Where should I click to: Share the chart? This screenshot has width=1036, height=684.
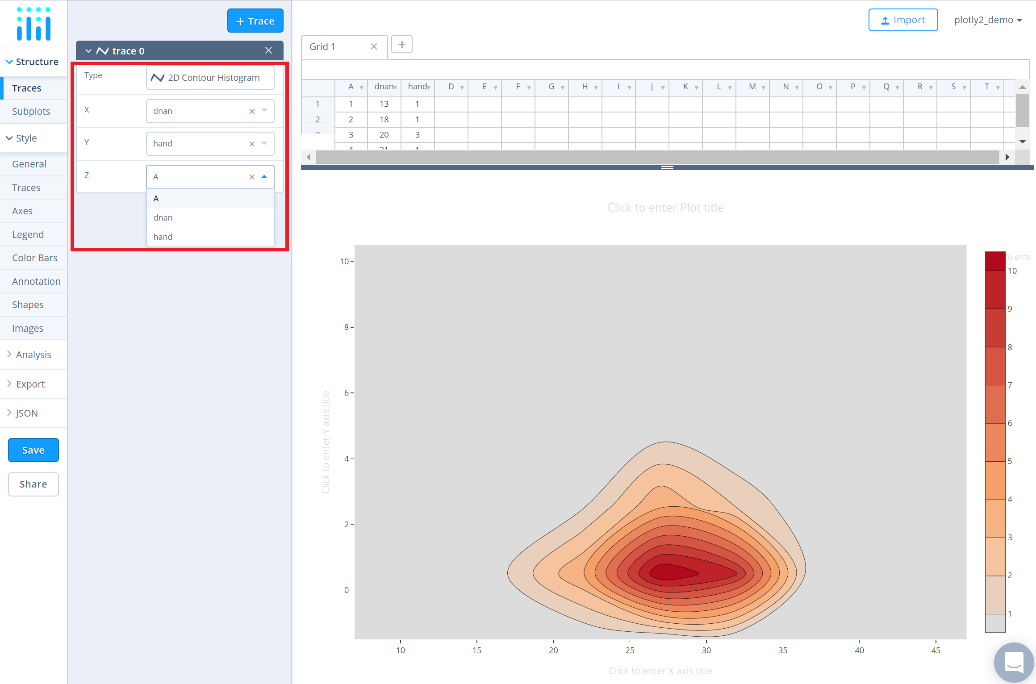(x=33, y=484)
